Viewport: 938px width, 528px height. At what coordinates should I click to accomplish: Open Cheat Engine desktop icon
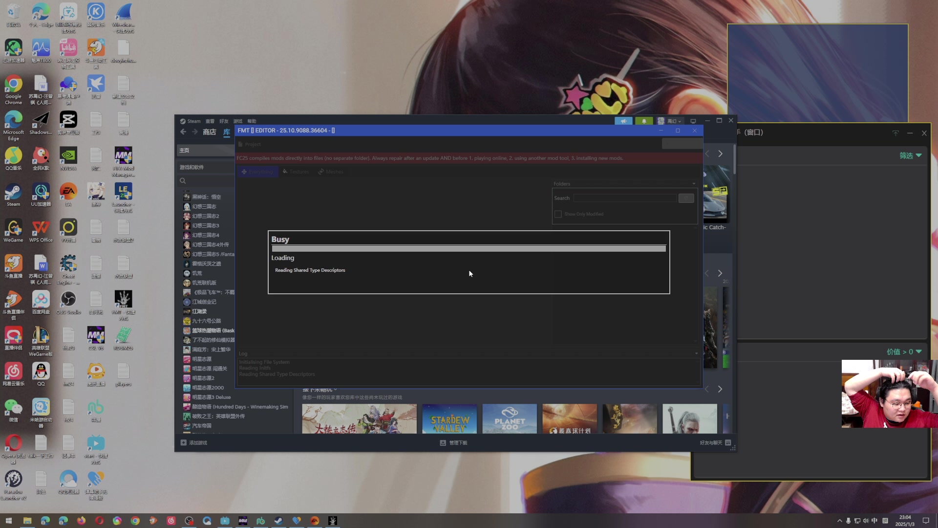[68, 264]
